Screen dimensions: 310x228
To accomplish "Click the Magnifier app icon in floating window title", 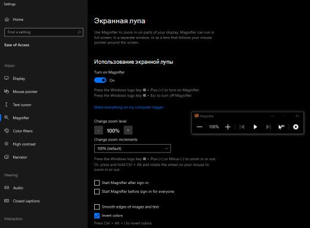I will pyautogui.click(x=196, y=116).
